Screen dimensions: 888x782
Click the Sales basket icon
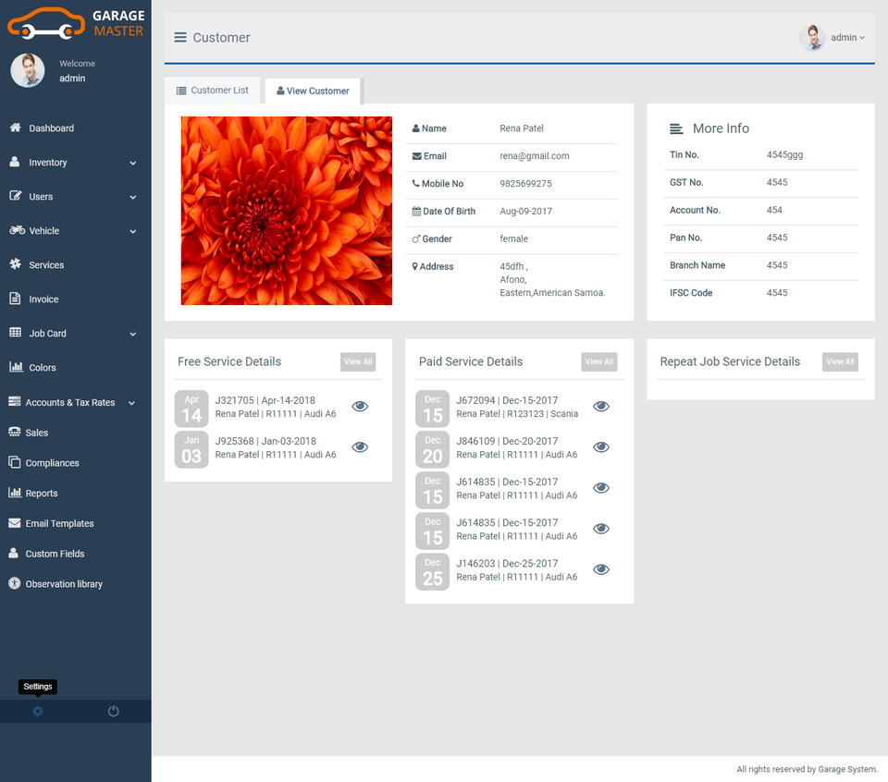tap(15, 432)
